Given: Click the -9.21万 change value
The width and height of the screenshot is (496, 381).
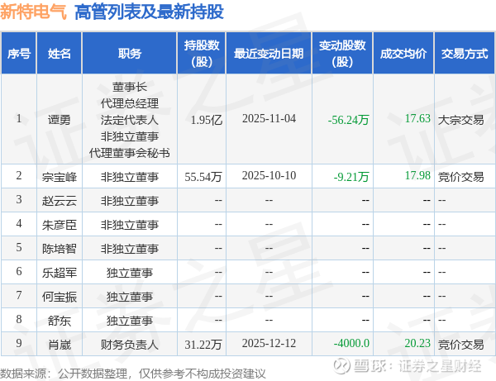Looking at the screenshot, I should click(351, 177).
